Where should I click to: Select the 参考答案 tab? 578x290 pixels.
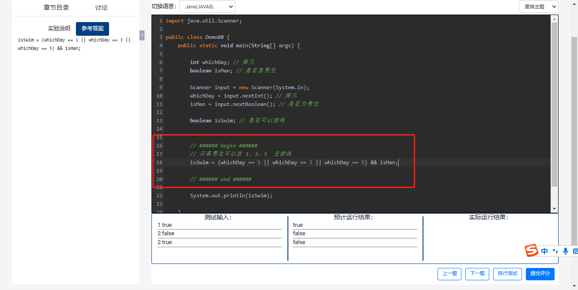point(92,29)
